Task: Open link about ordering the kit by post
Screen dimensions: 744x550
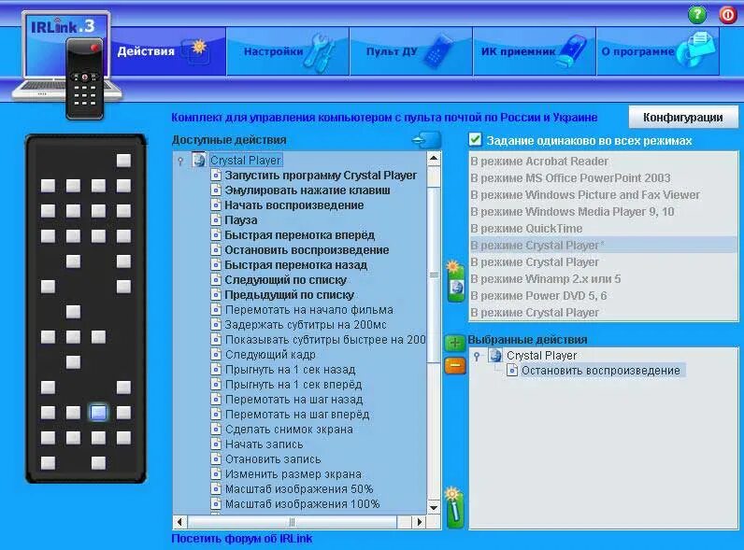Action: 384,117
